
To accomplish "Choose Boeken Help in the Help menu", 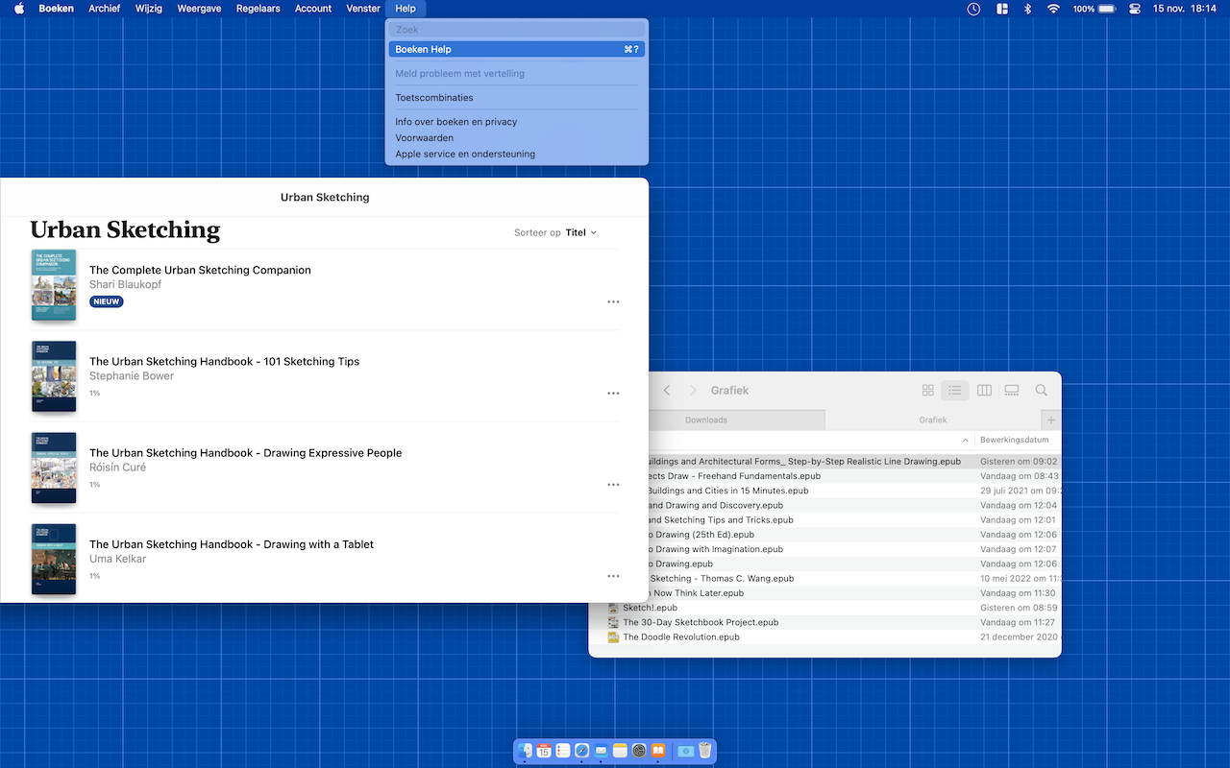I will [516, 49].
